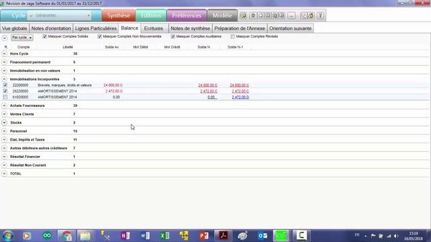Toggle Masquer Comptes Non Mouvementés checkbox
431x242 pixels.
(x=100, y=36)
